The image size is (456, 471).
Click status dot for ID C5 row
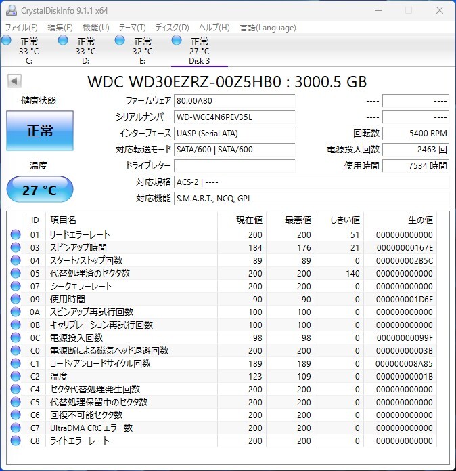16,402
